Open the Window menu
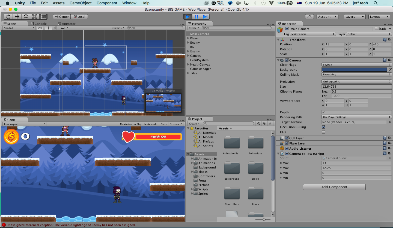The height and width of the screenshot is (228, 393). (129, 3)
